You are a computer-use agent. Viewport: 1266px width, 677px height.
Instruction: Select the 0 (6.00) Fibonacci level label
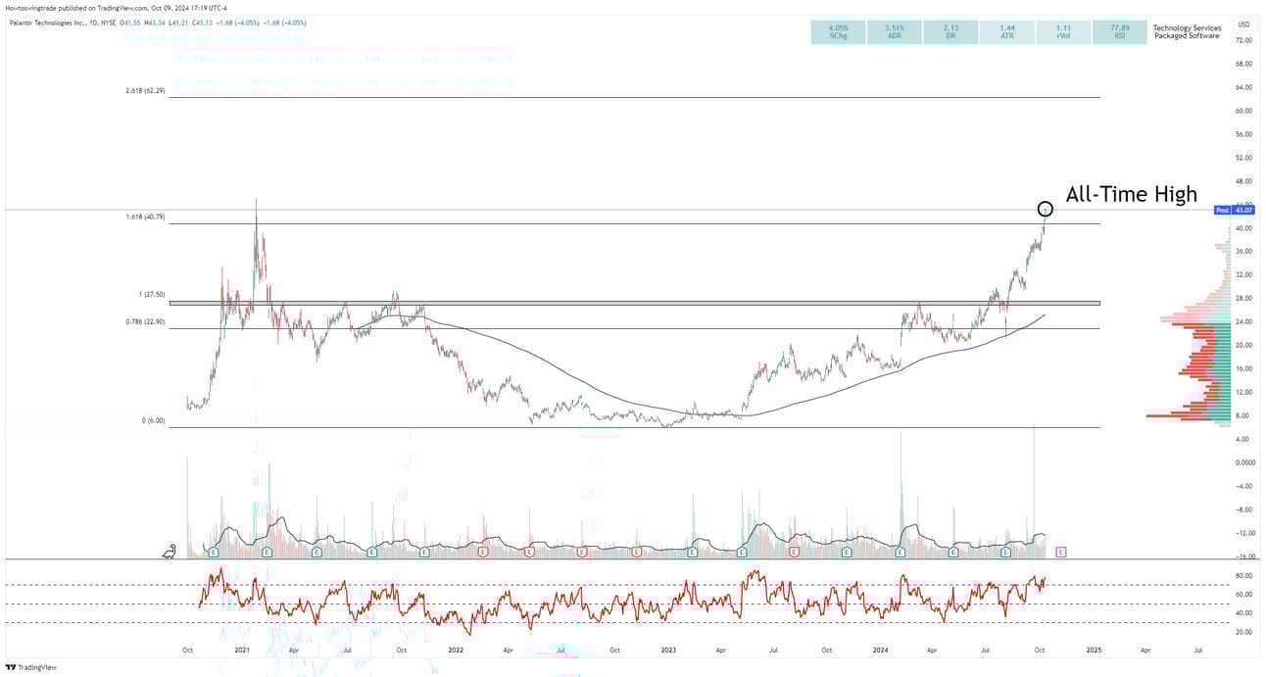[153, 420]
